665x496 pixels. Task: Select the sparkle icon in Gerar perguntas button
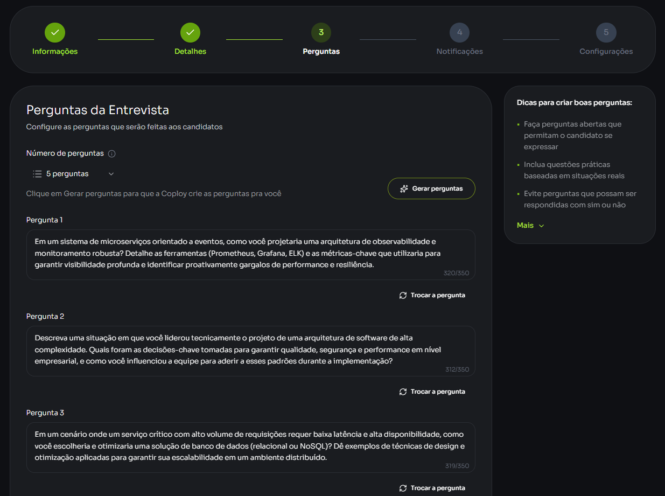click(403, 188)
